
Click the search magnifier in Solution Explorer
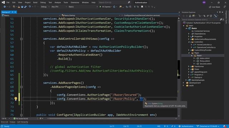[221, 20]
